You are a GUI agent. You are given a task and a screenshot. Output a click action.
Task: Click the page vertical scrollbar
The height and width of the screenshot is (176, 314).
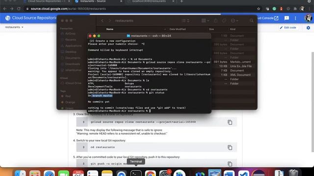pyautogui.click(x=313, y=102)
